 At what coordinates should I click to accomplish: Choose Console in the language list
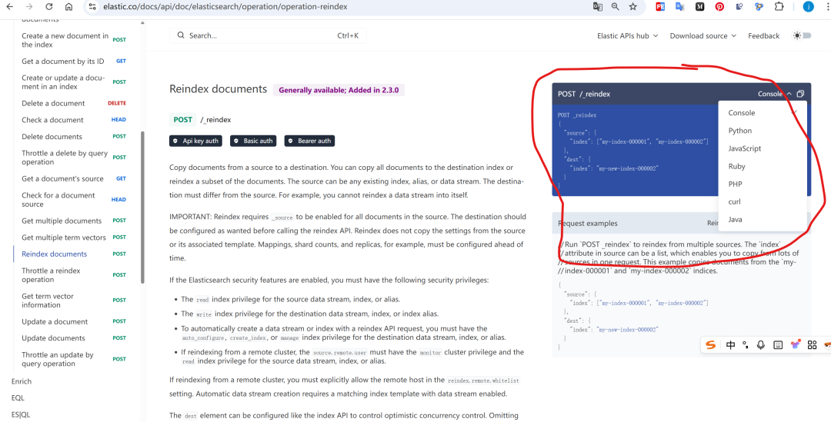click(x=762, y=113)
